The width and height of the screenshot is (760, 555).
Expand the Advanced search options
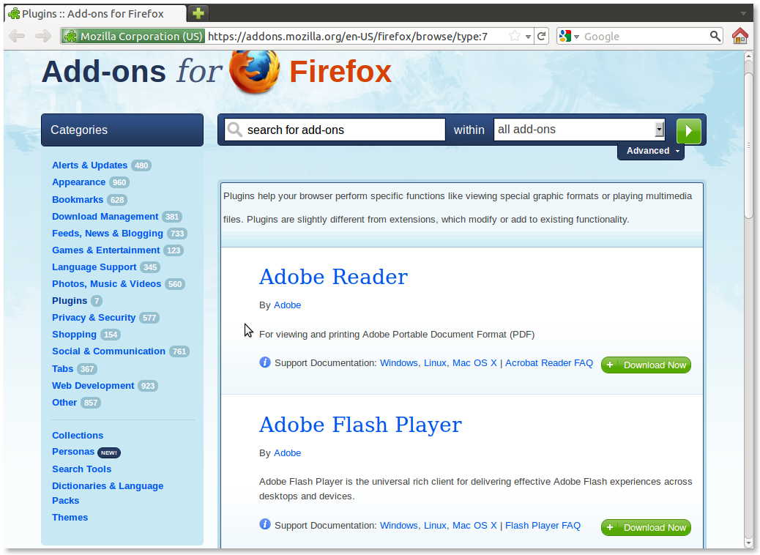(651, 151)
